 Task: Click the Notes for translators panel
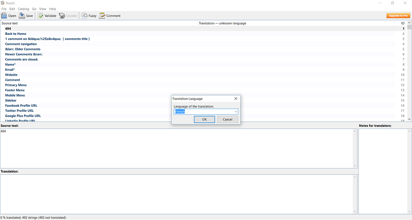[x=385, y=171]
